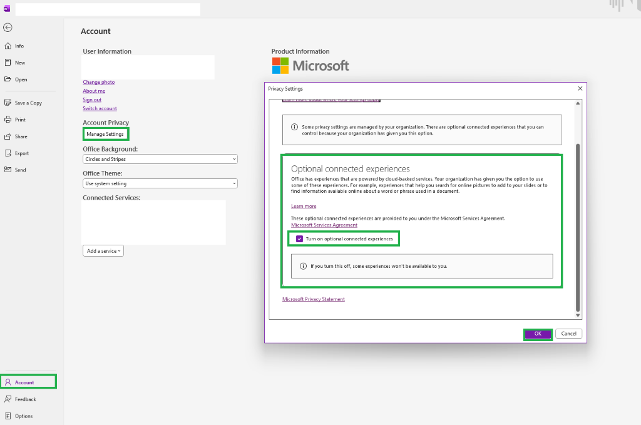Click the back arrow icon in backstage
641x425 pixels.
[8, 28]
